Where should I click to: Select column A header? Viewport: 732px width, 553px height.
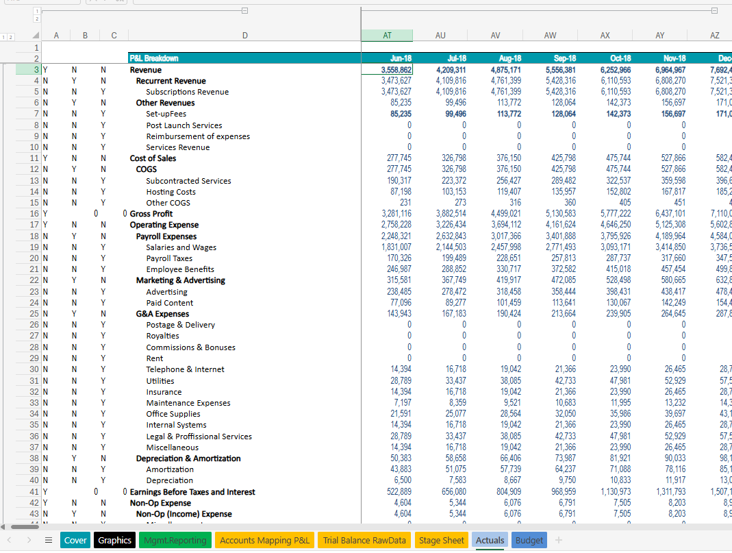56,36
